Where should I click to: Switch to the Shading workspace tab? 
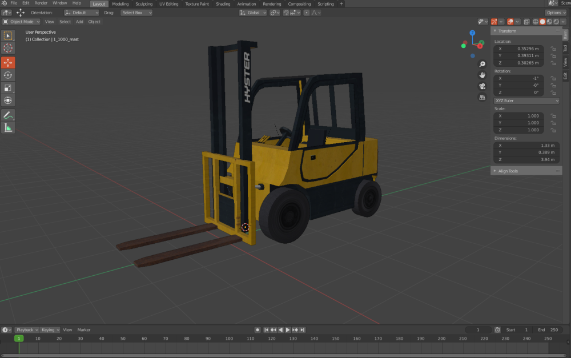coord(223,4)
